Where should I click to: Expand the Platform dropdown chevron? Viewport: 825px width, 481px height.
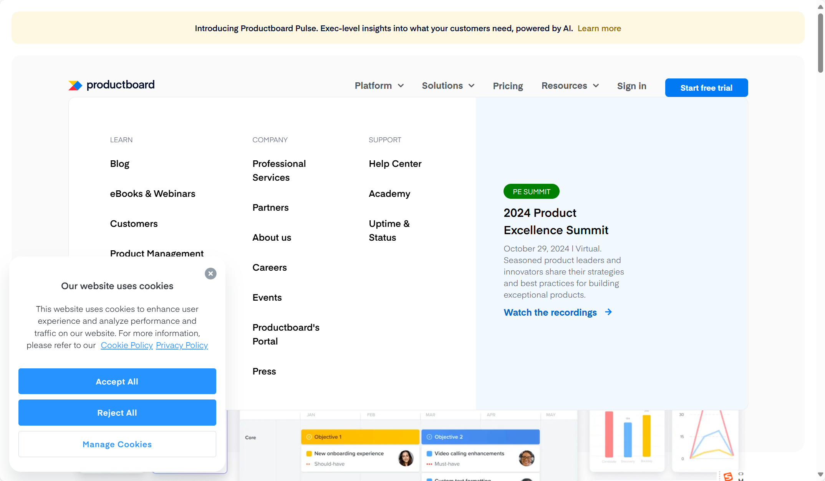401,86
